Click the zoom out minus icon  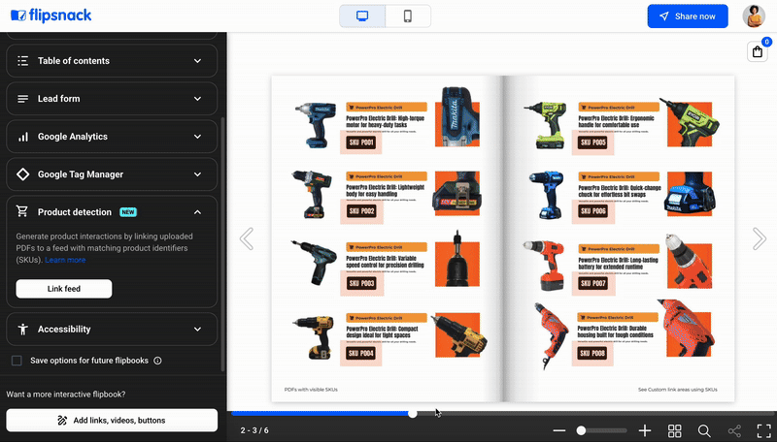click(x=559, y=430)
